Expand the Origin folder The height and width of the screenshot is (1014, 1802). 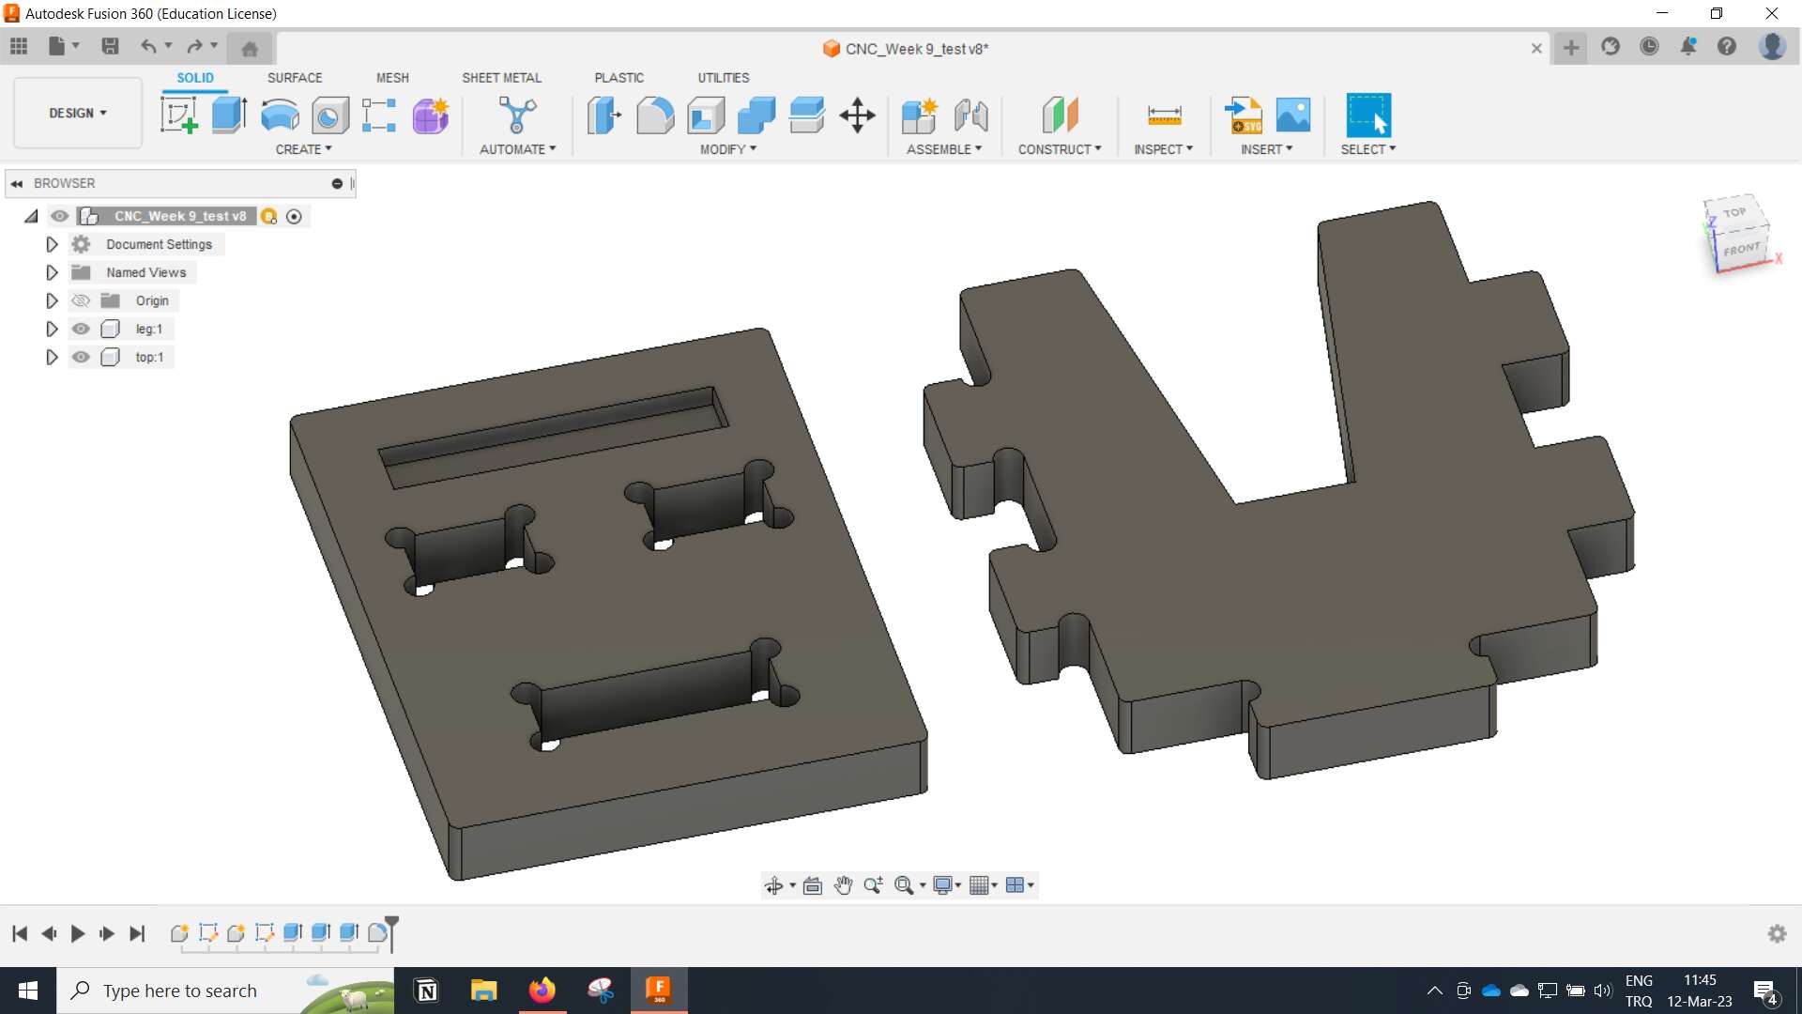52,300
